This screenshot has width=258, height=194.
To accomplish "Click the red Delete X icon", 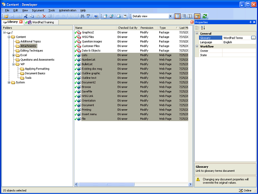I will tap(44, 16).
